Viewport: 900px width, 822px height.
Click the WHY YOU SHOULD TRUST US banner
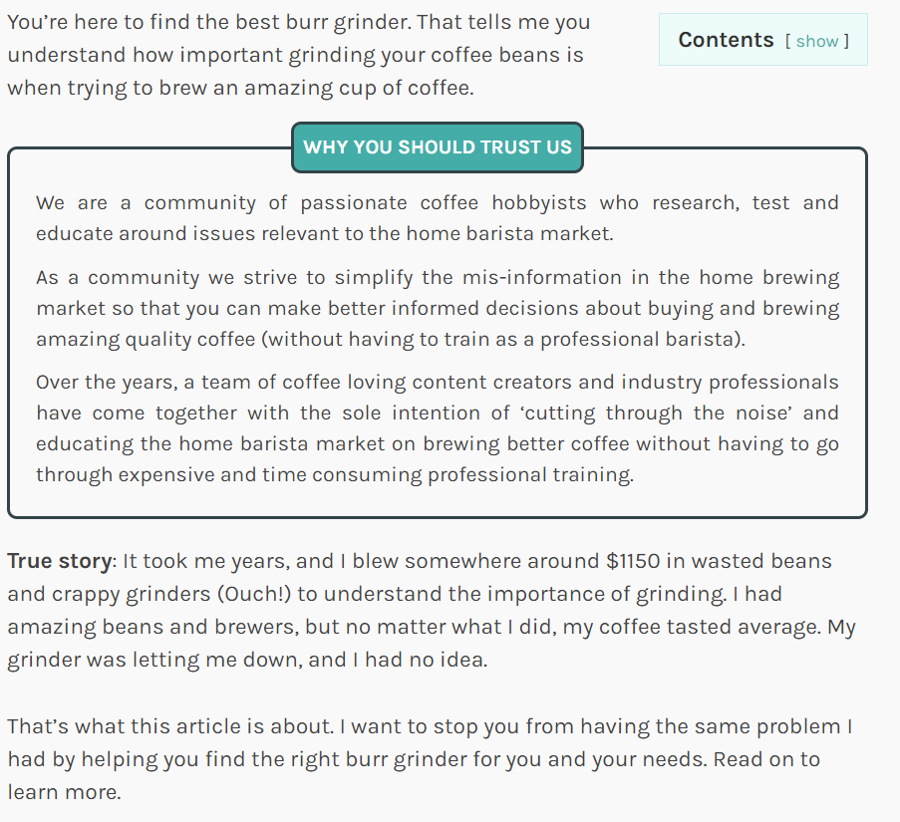click(437, 146)
